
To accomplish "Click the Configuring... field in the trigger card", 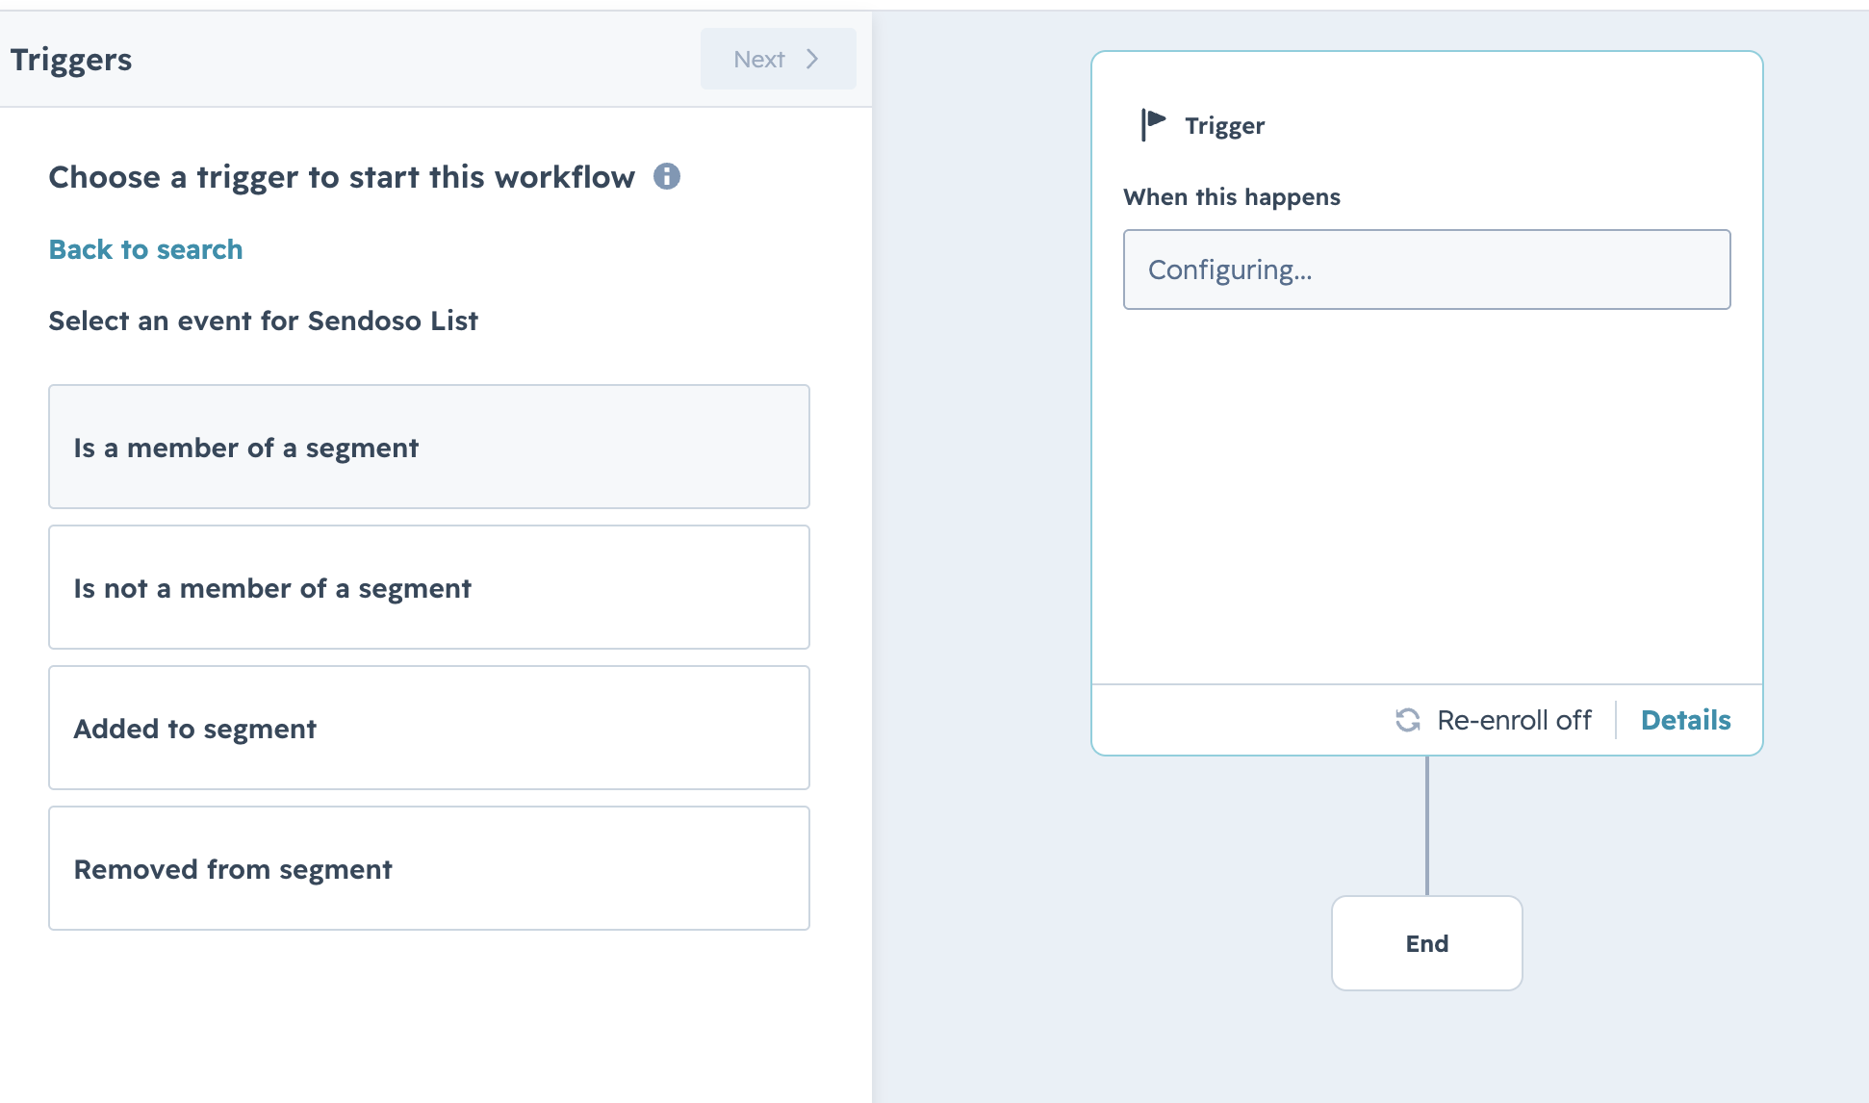I will [1426, 269].
